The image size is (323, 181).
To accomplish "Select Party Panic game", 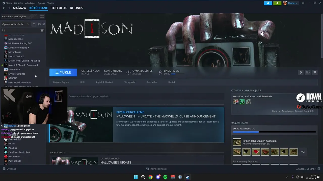I will [x=14, y=157].
